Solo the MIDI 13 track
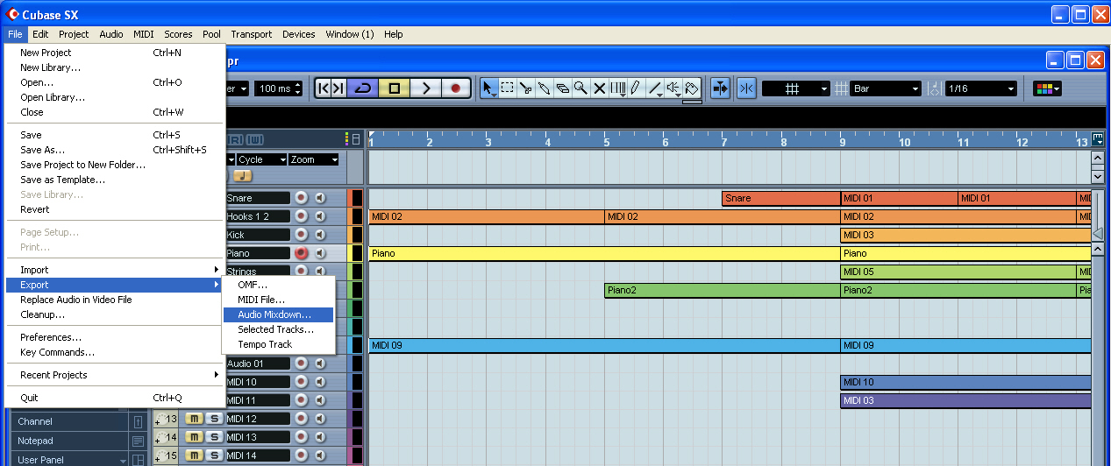Screen dimensions: 1111x466 coord(213,437)
